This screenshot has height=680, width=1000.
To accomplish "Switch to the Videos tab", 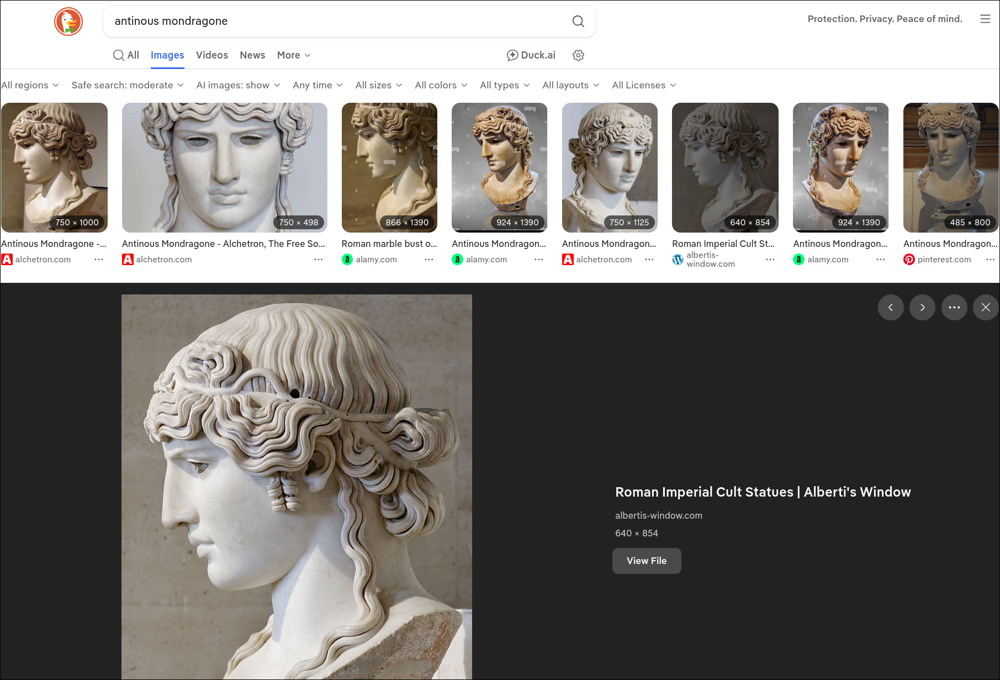I will coord(212,55).
